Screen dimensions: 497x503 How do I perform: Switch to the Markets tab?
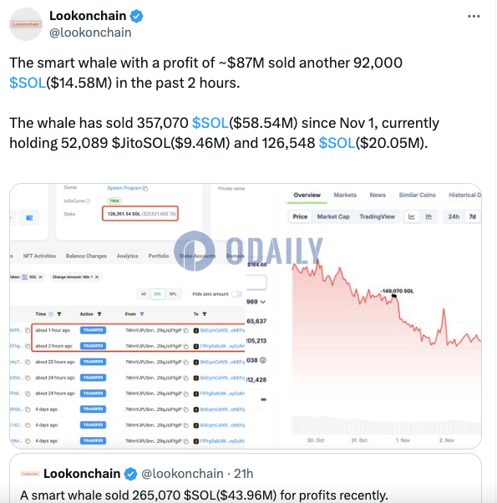[x=345, y=195]
